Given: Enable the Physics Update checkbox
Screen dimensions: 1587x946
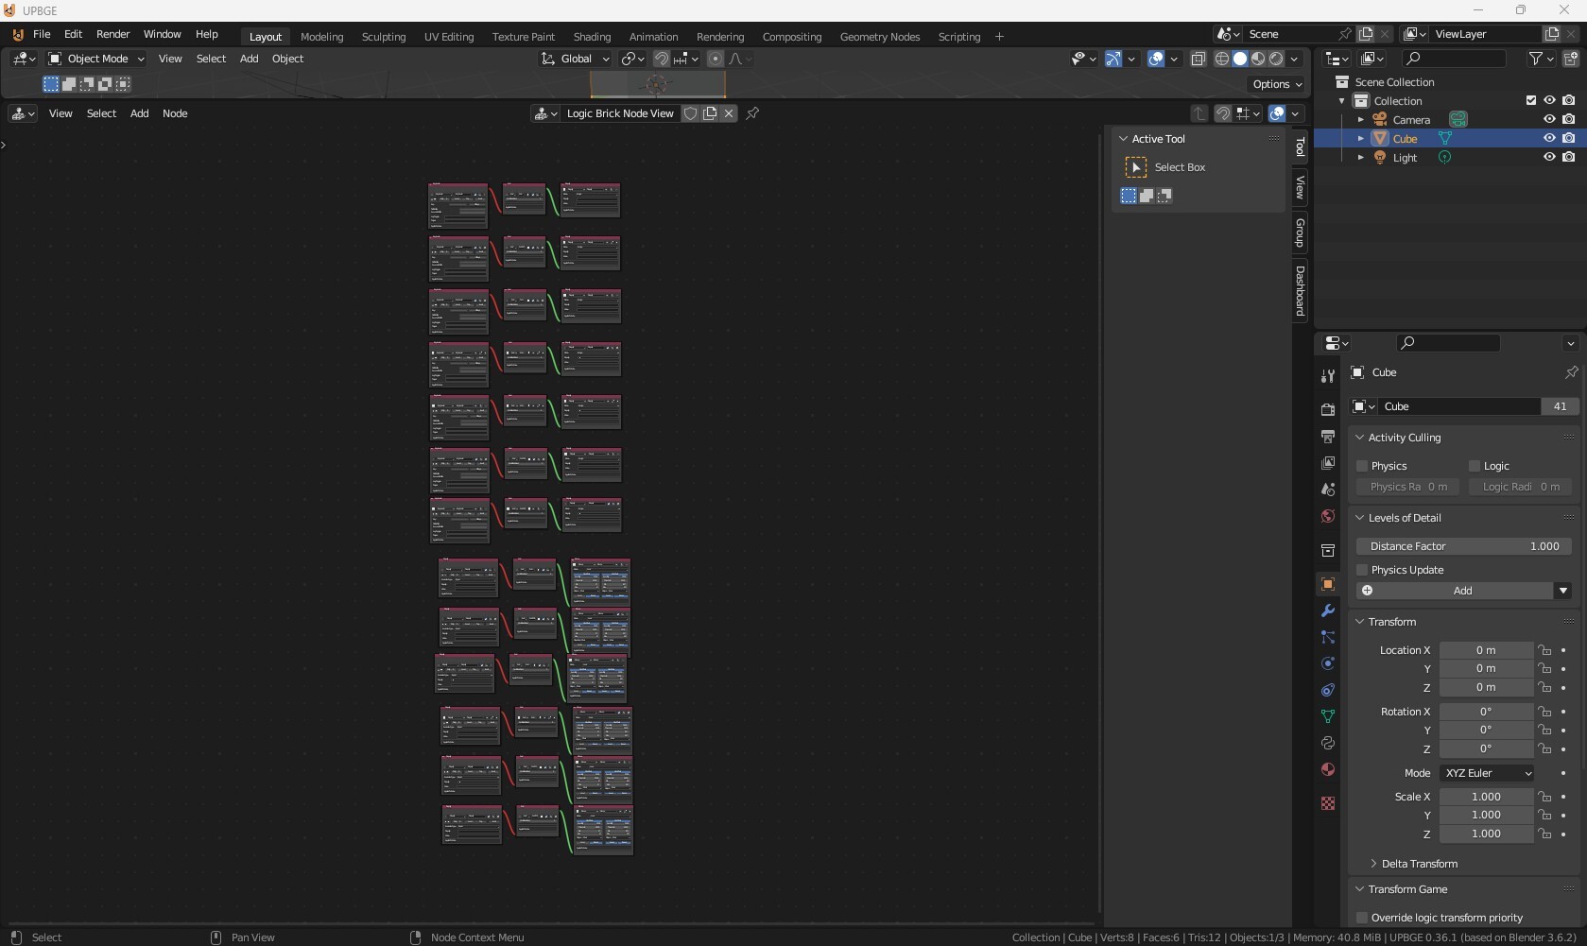Looking at the screenshot, I should [1362, 570].
